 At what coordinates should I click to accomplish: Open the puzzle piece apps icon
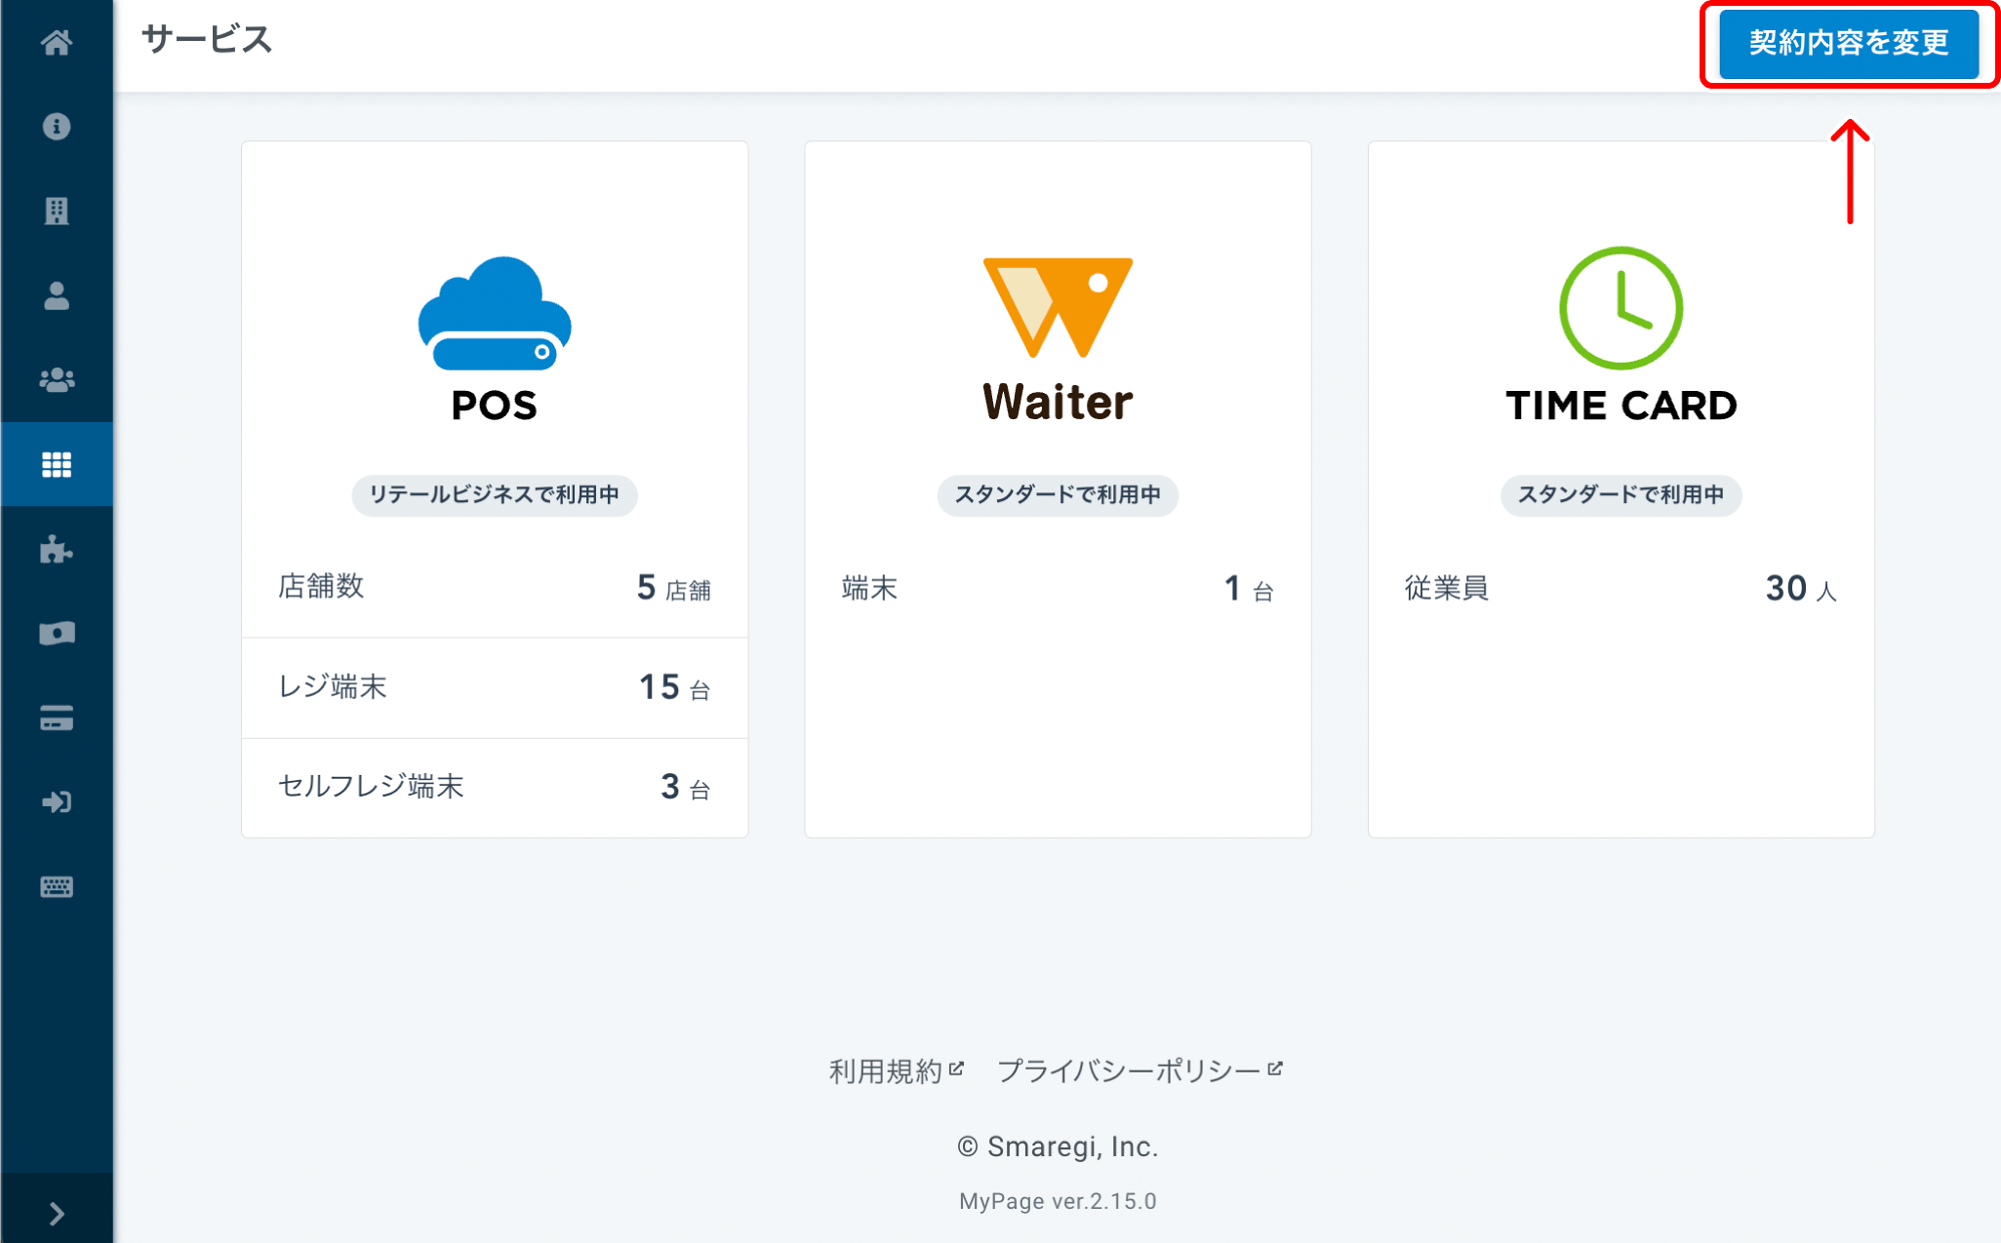[x=57, y=549]
